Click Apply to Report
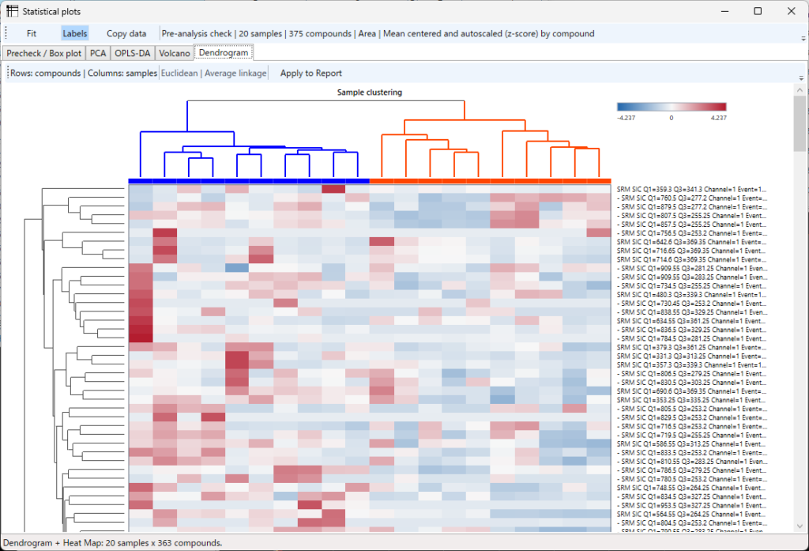 pos(311,74)
